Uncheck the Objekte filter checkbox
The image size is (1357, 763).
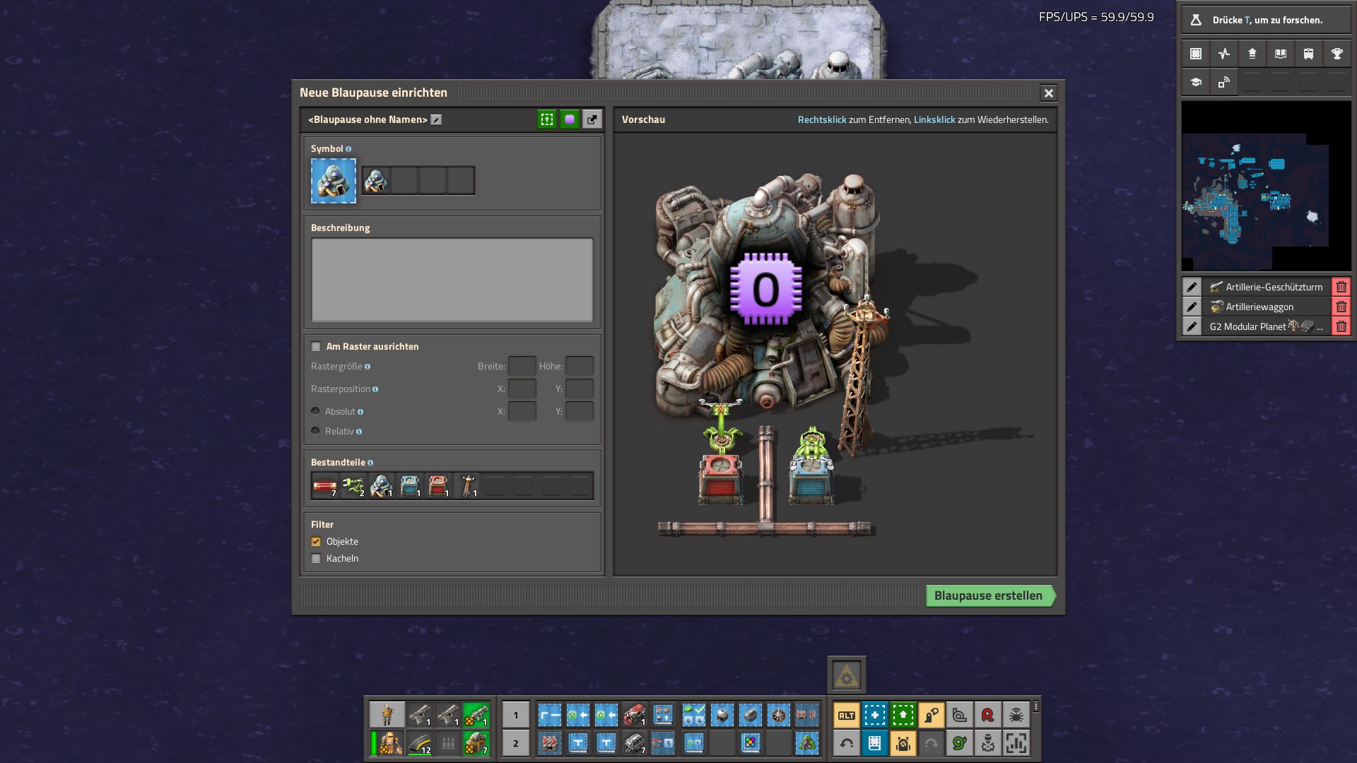coord(316,541)
